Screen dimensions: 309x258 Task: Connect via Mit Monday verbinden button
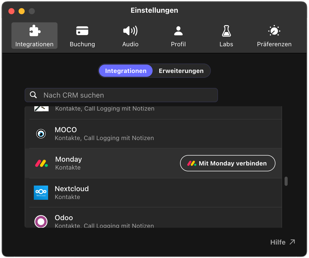pyautogui.click(x=228, y=163)
